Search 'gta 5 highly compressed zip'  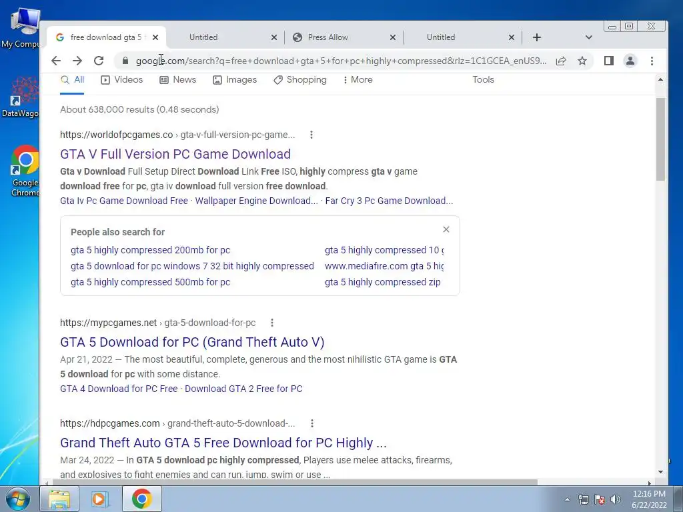[382, 282]
